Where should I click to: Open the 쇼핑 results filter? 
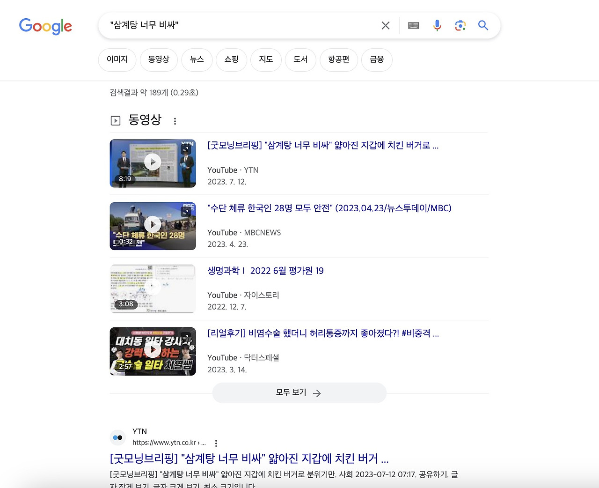(231, 59)
